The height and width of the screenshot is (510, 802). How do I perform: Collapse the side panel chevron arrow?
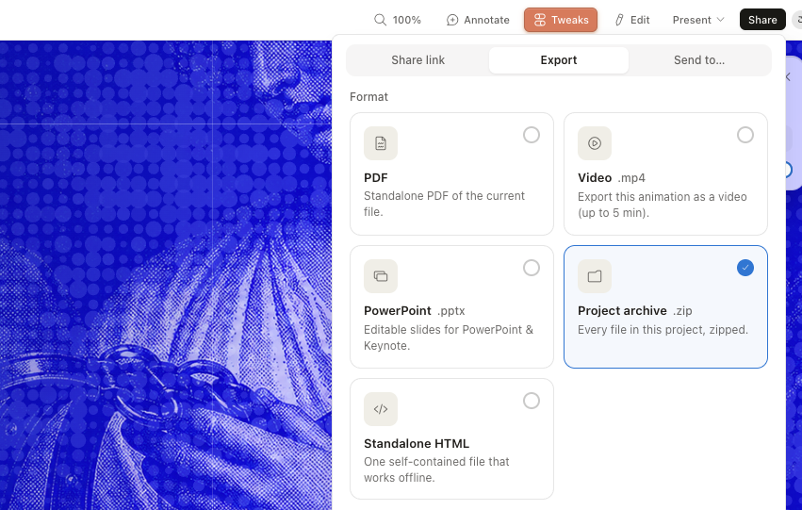[788, 76]
